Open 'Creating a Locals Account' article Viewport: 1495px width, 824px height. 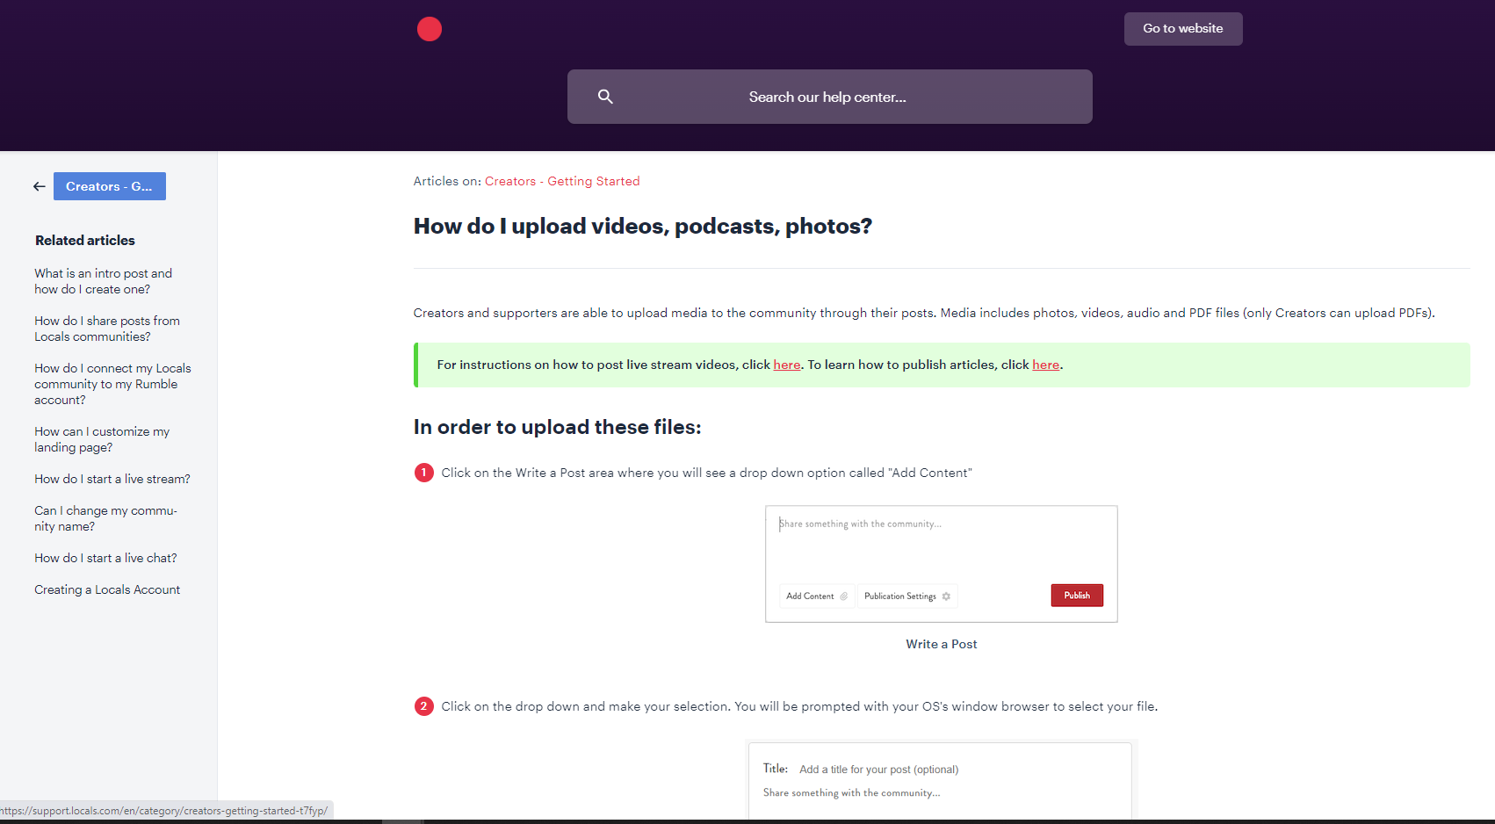(x=107, y=589)
